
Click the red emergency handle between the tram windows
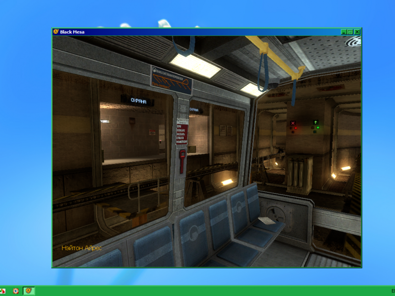coord(182,161)
